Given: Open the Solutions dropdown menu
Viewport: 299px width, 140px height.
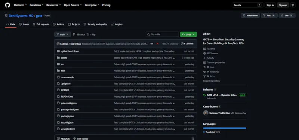Looking at the screenshot, I should pyautogui.click(x=36, y=5).
